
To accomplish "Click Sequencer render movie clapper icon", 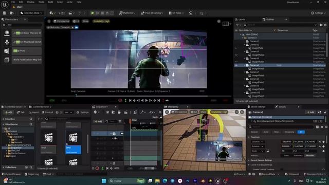I will click(125, 113).
